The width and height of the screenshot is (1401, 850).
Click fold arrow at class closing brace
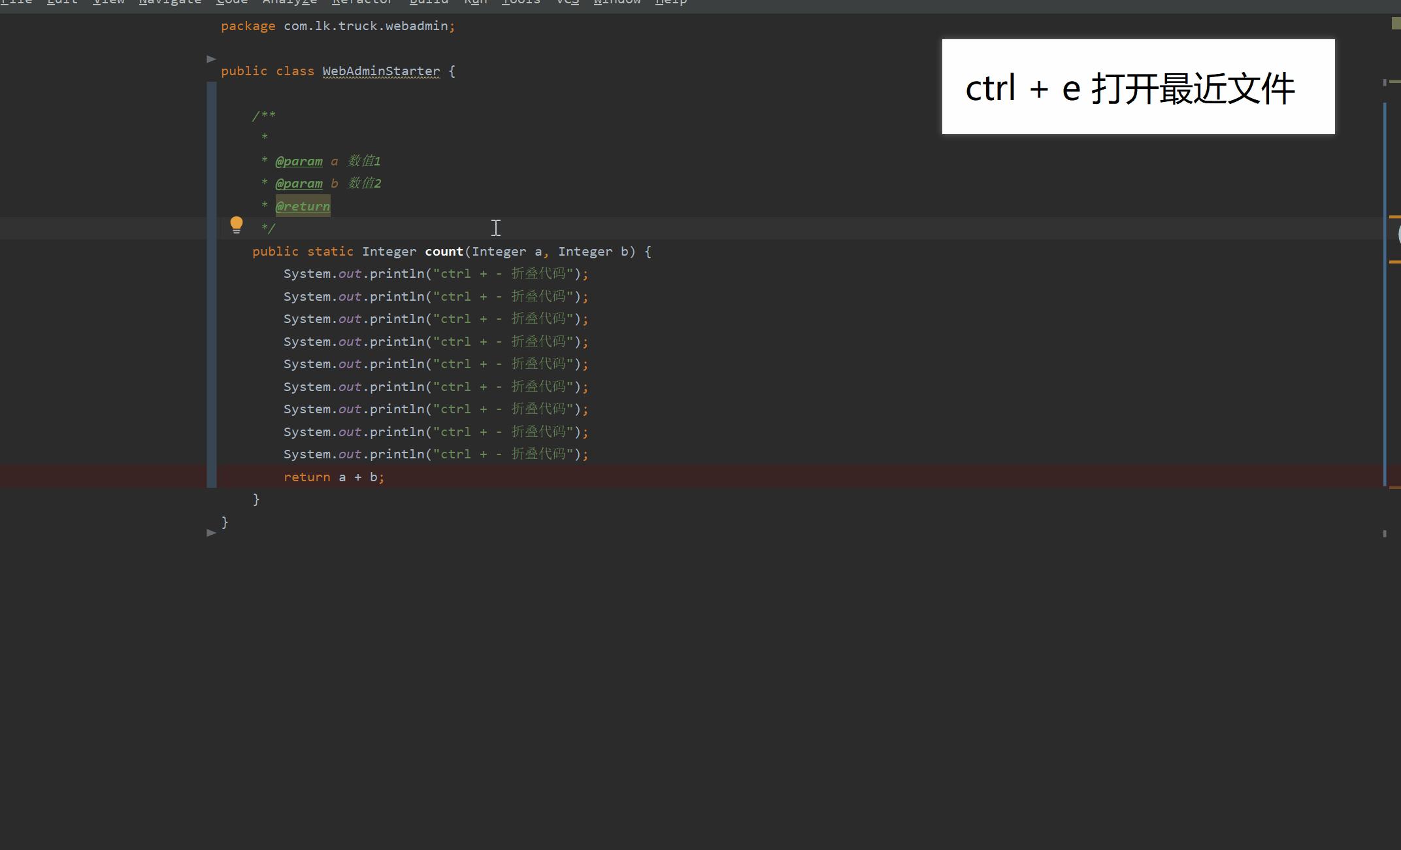211,533
